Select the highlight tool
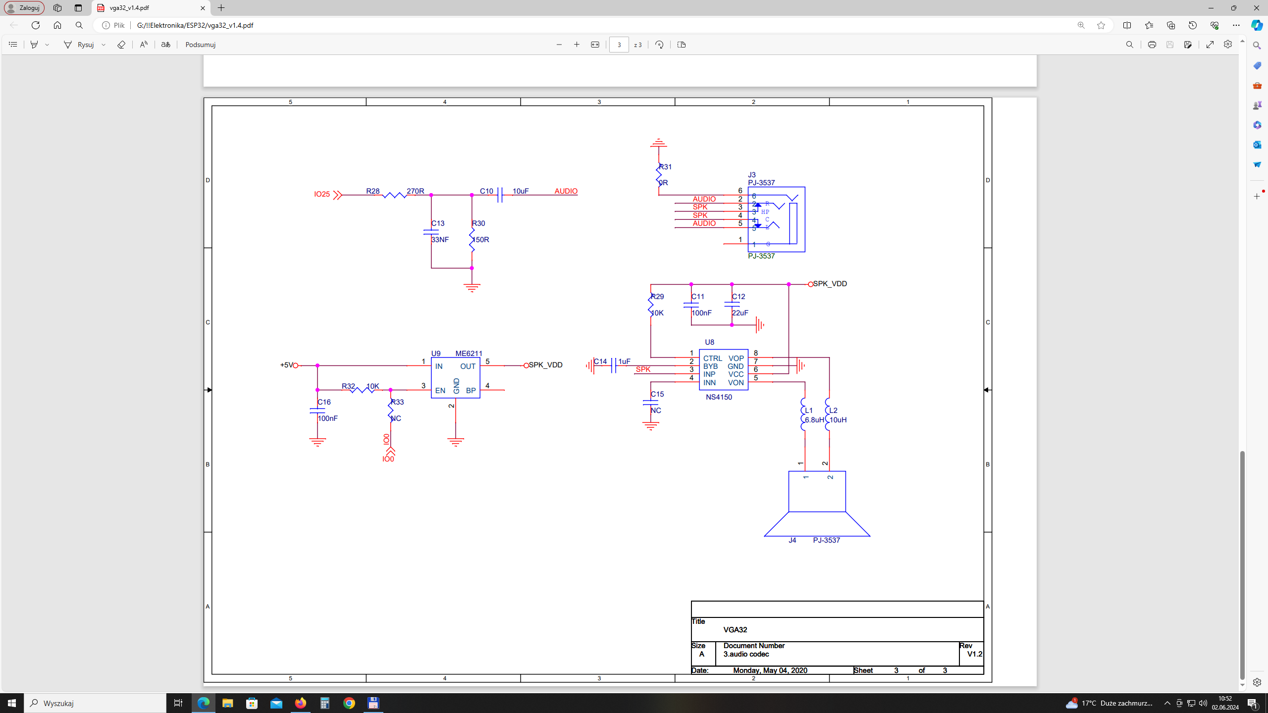 coord(34,45)
